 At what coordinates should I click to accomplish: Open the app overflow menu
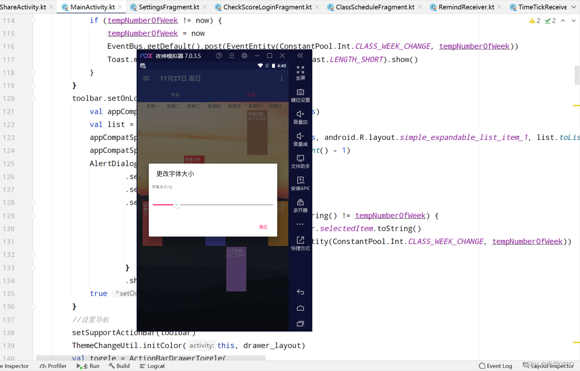(282, 78)
